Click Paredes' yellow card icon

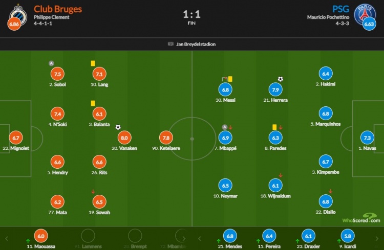coord(275,127)
